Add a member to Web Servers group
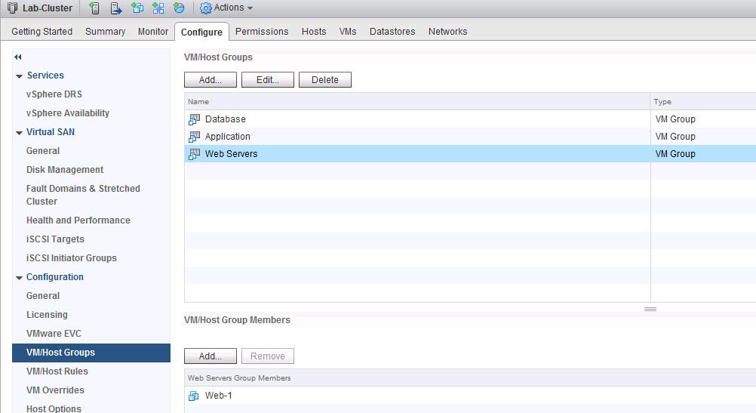The width and height of the screenshot is (756, 413). tap(210, 356)
